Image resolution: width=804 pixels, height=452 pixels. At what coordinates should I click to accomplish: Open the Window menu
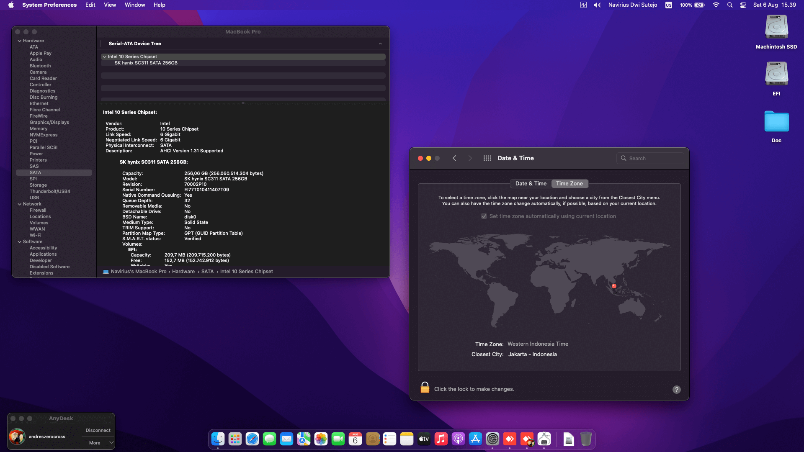pyautogui.click(x=134, y=5)
